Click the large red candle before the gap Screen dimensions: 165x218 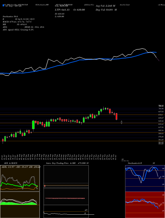coord(116,116)
